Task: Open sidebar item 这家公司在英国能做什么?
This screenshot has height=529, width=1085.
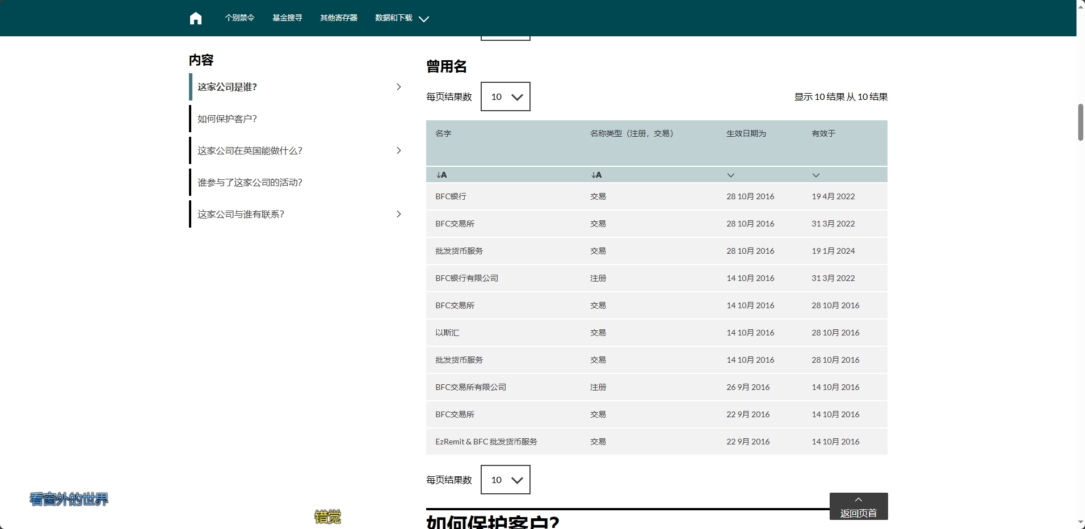Action: 250,150
